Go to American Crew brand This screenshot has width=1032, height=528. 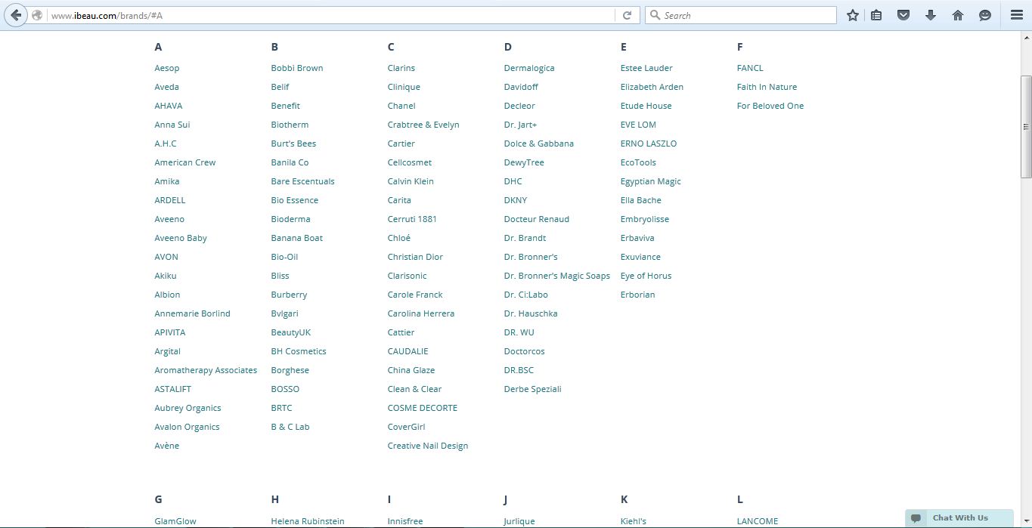[185, 162]
